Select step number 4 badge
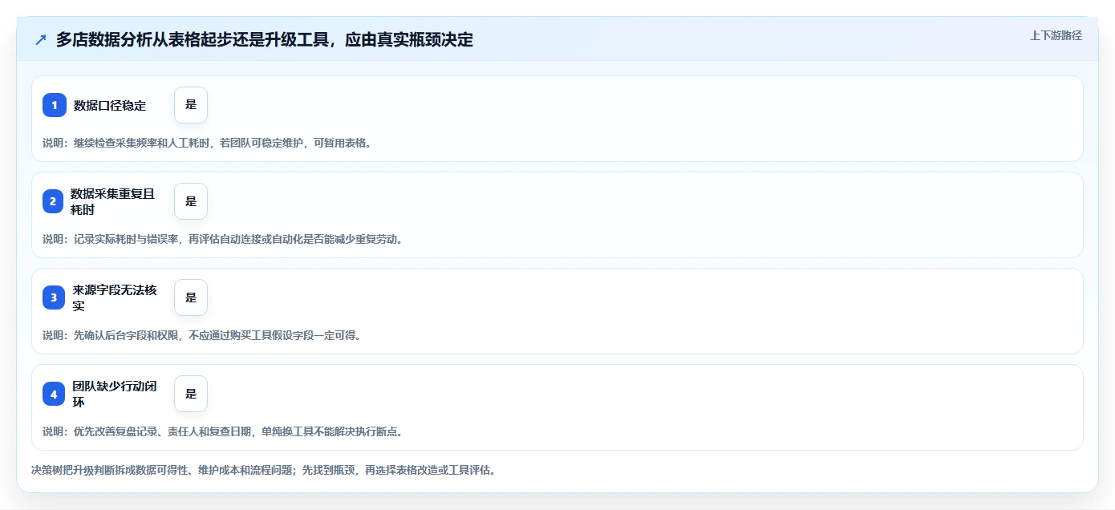Viewport: 1115px width, 510px height. 54,394
